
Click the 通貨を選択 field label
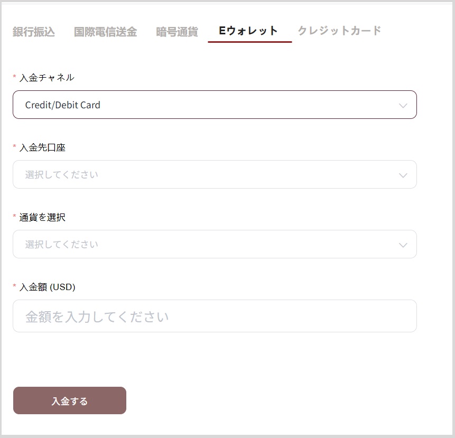click(42, 217)
